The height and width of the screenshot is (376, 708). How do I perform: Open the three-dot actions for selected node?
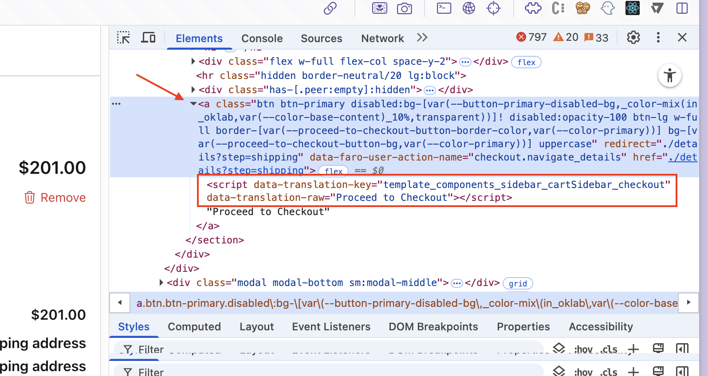click(x=116, y=104)
